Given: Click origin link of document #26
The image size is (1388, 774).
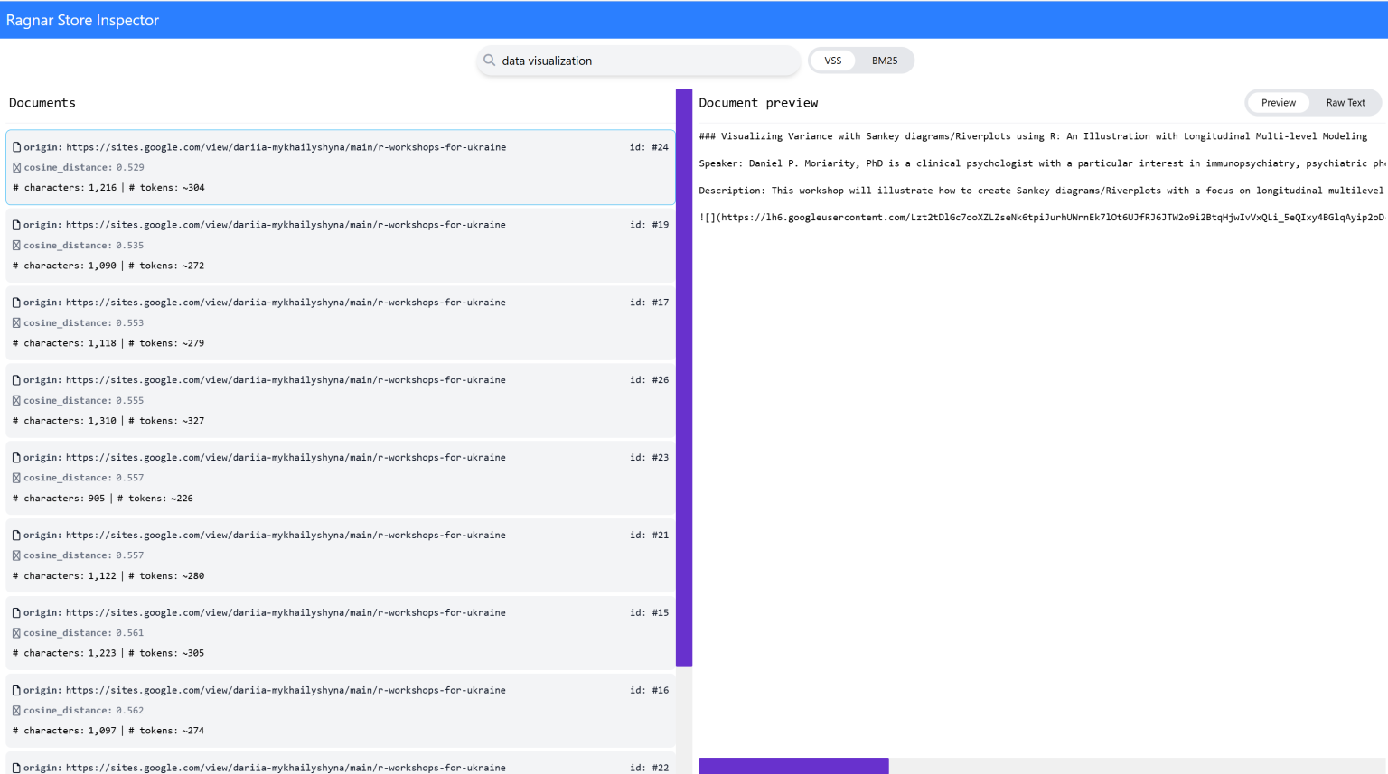Looking at the screenshot, I should [x=285, y=380].
